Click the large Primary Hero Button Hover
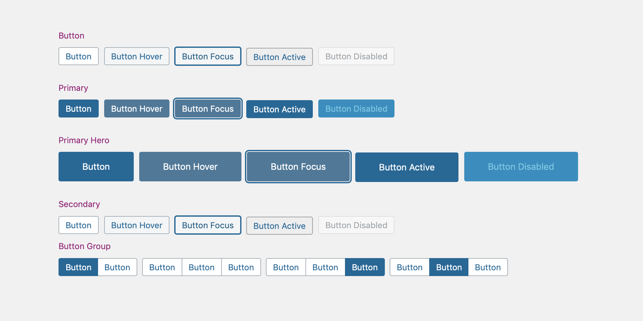 (x=190, y=167)
